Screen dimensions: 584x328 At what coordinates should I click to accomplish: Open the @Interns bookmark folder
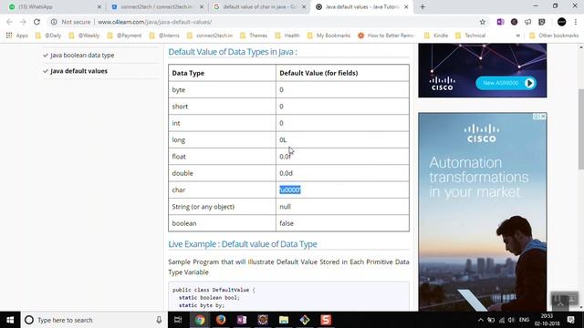point(164,36)
